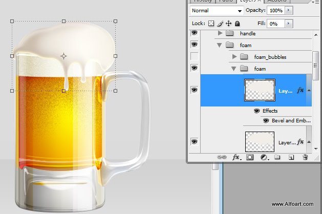Open the Add Layer Style fx menu
322x214 pixels.
tap(236, 158)
